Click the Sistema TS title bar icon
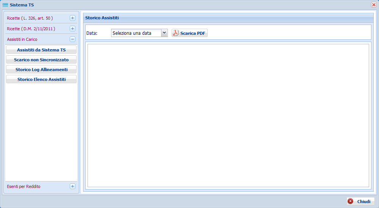Image resolution: width=379 pixels, height=208 pixels. pos(5,5)
